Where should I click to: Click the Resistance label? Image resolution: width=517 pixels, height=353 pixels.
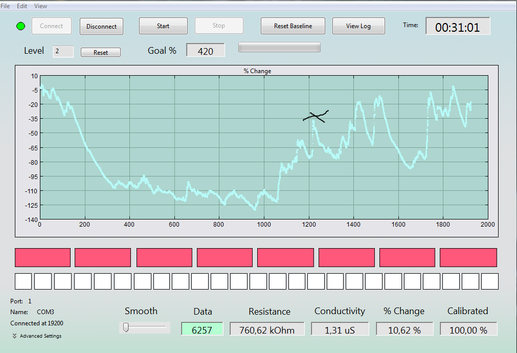pyautogui.click(x=269, y=312)
